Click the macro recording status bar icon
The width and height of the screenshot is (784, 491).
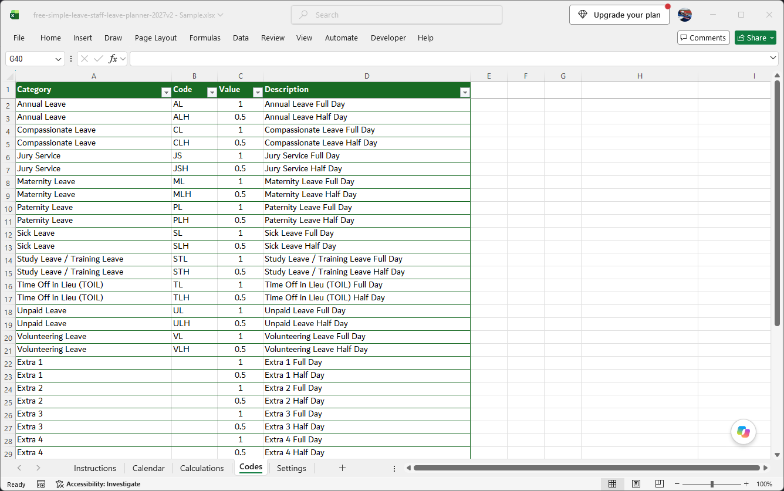[41, 484]
